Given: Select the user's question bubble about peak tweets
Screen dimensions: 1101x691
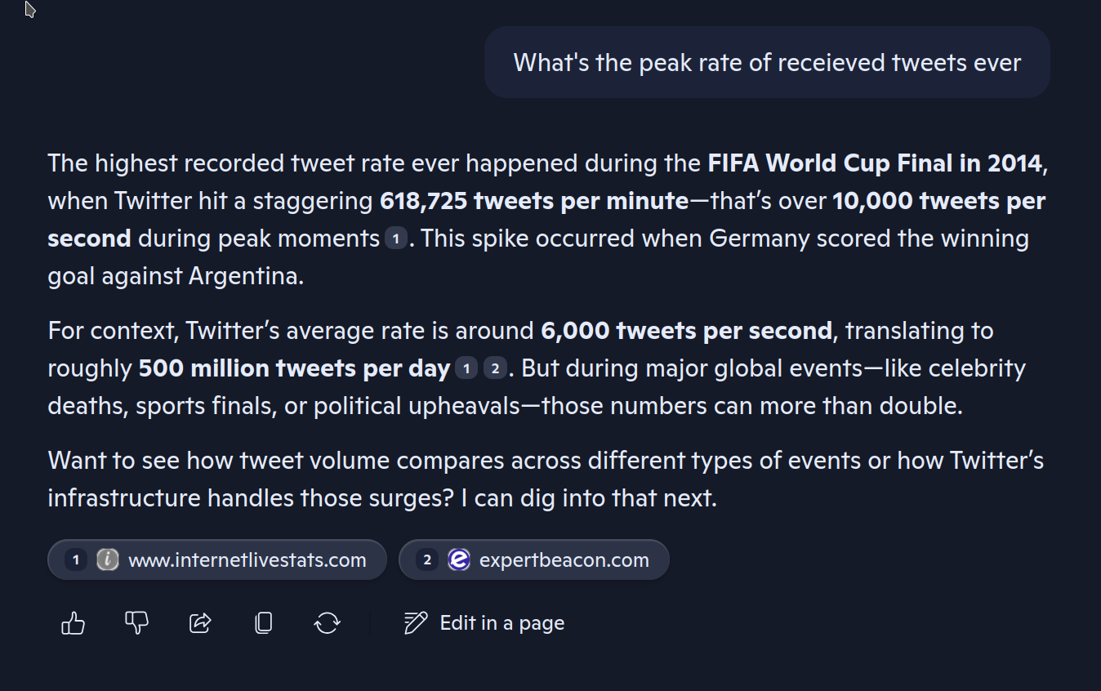Looking at the screenshot, I should (x=767, y=62).
